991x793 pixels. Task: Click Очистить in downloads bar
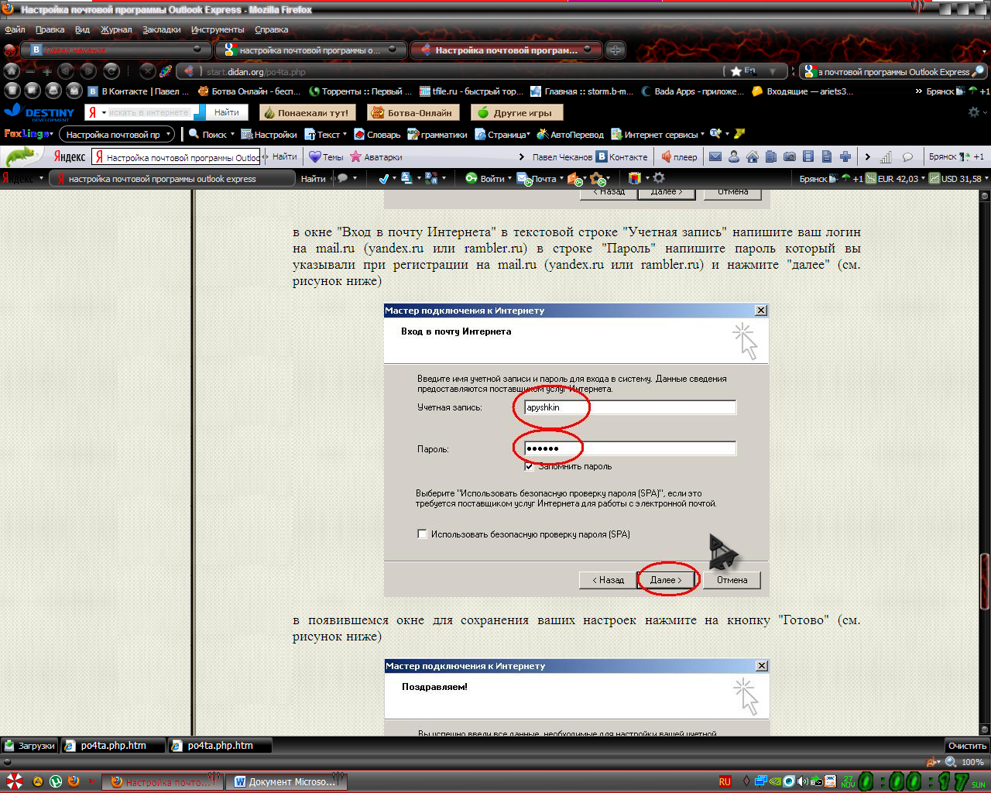coord(967,745)
